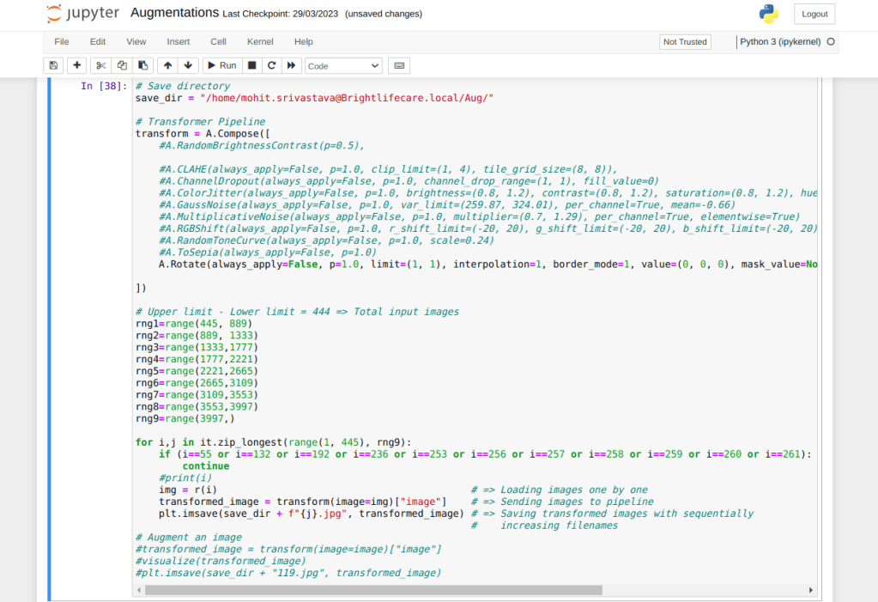Open the File menu
The width and height of the screenshot is (878, 602).
[62, 41]
